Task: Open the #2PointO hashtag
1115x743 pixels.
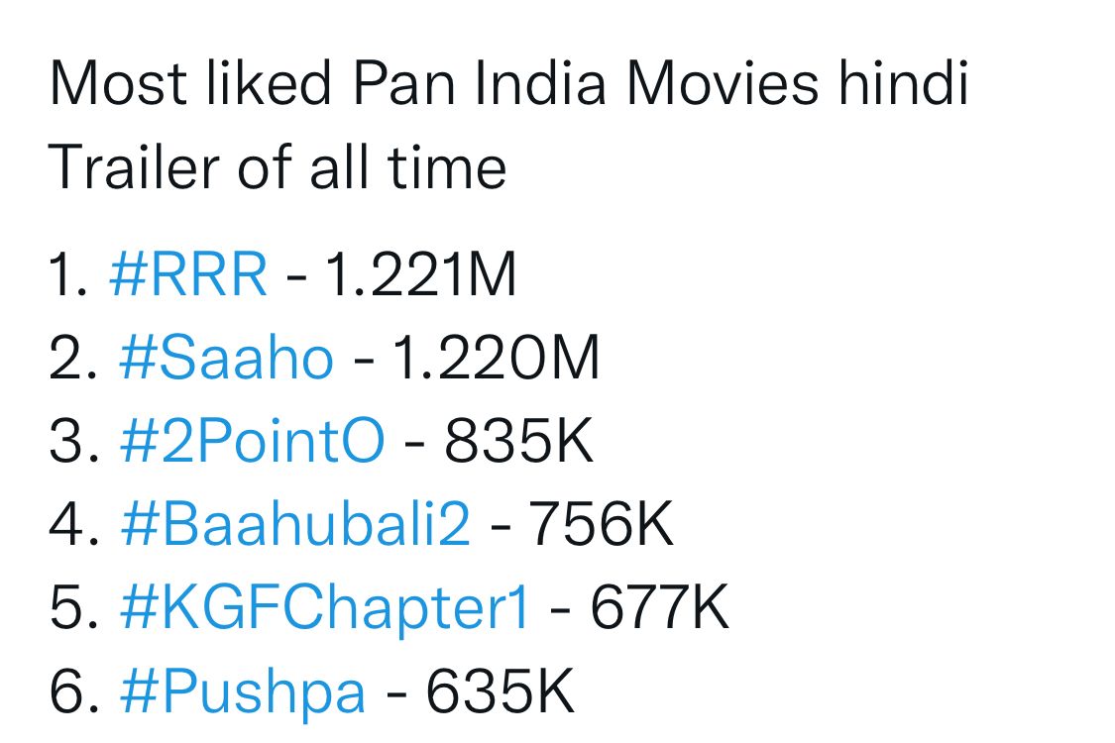Action: 252,442
